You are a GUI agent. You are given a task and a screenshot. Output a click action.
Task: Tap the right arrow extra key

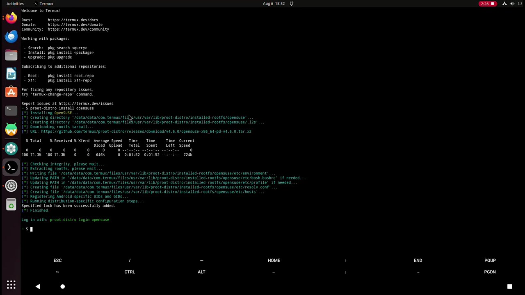pos(418,272)
